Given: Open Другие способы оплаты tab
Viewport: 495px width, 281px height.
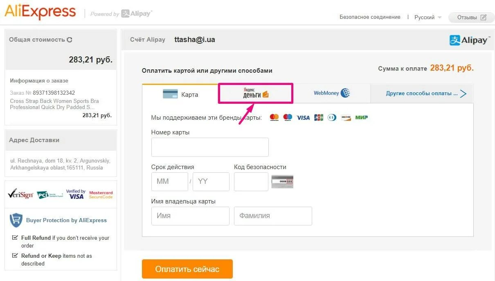Looking at the screenshot, I should 422,93.
